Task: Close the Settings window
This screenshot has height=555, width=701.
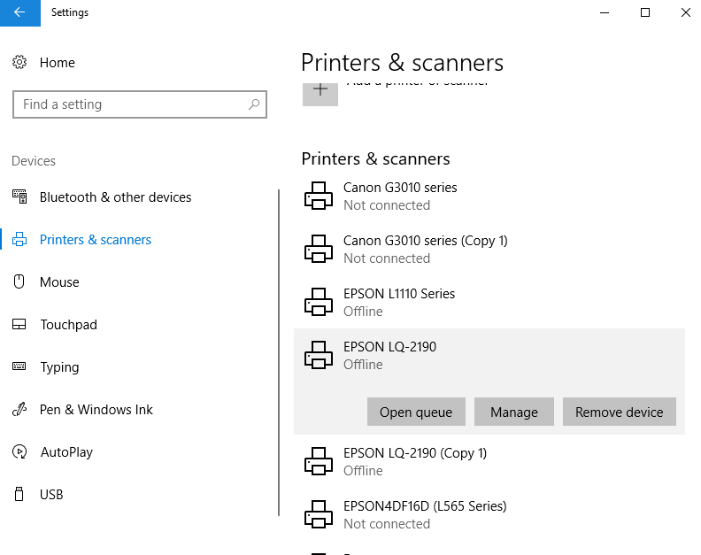Action: pos(685,12)
